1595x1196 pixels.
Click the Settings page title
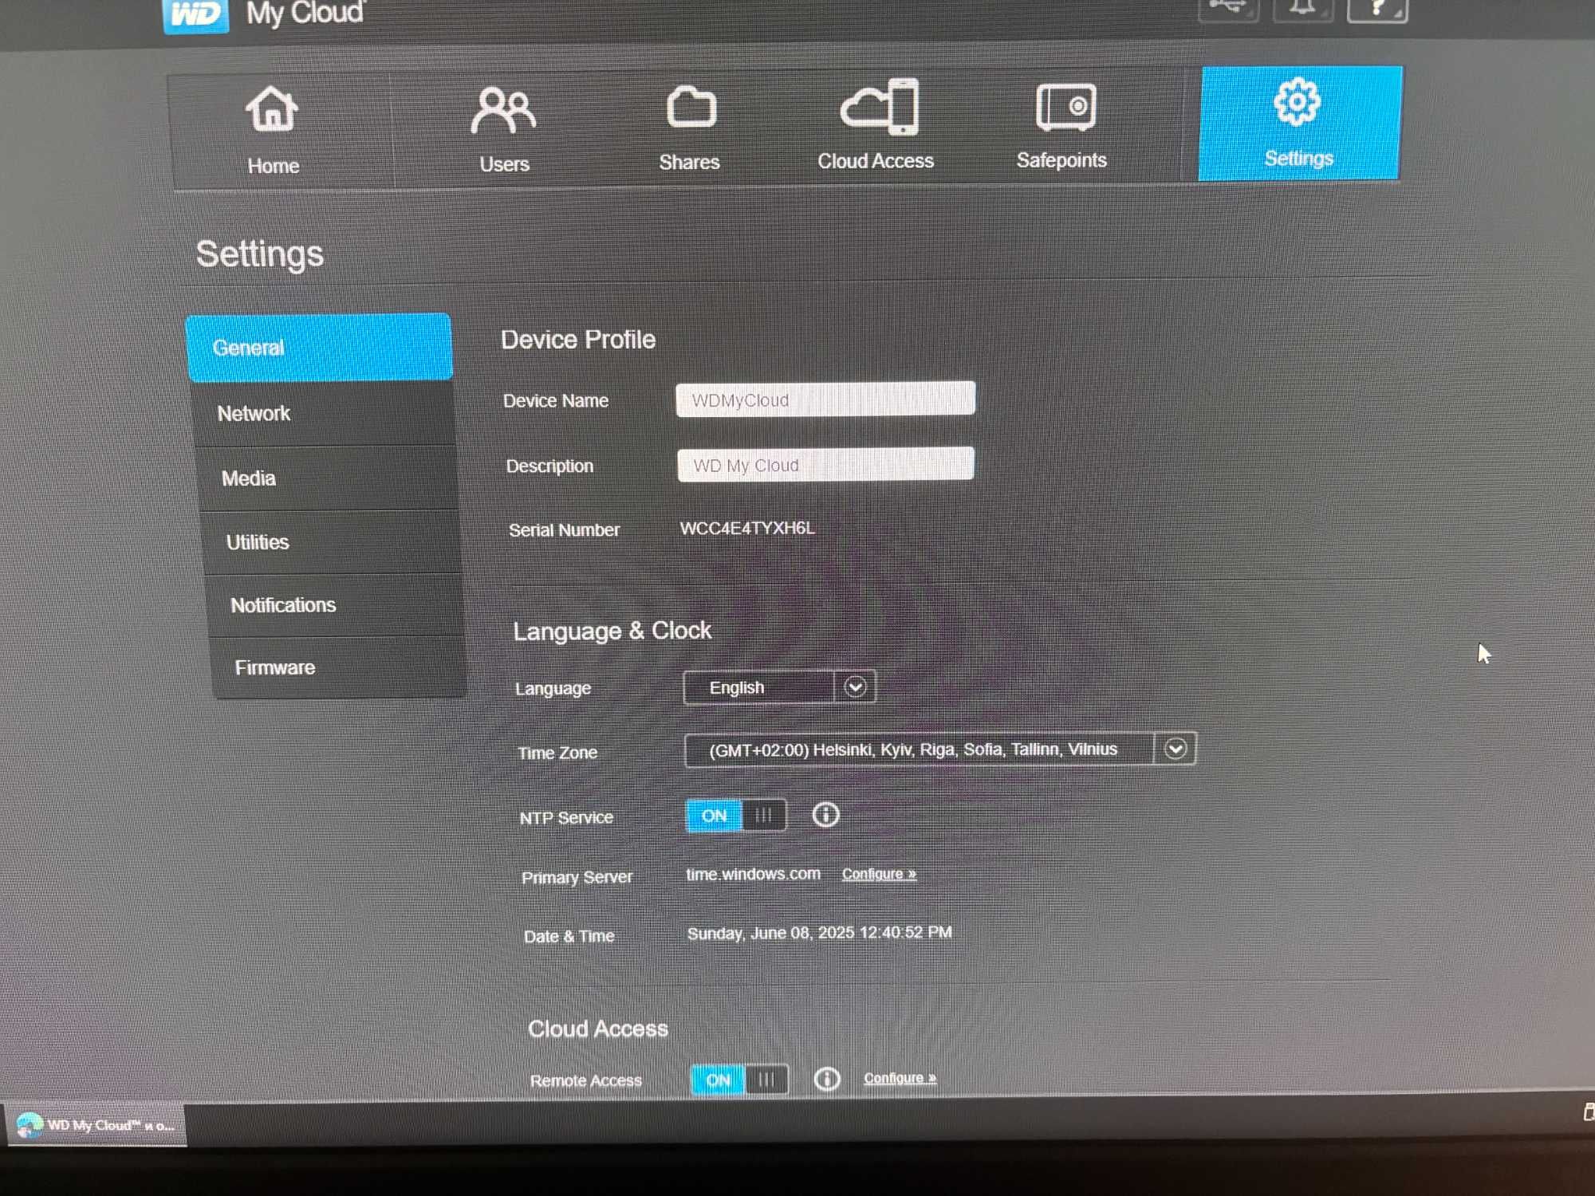[x=260, y=254]
